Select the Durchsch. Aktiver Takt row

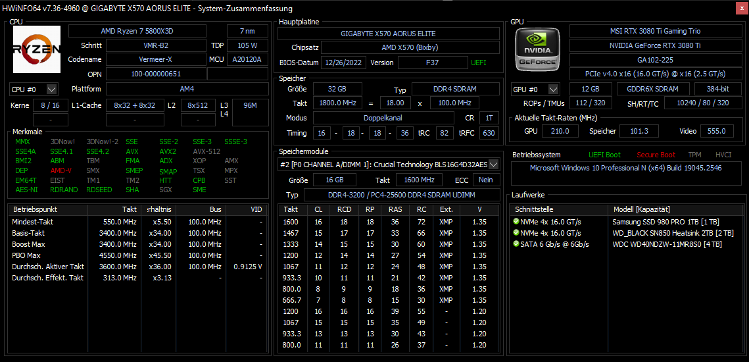click(x=138, y=267)
